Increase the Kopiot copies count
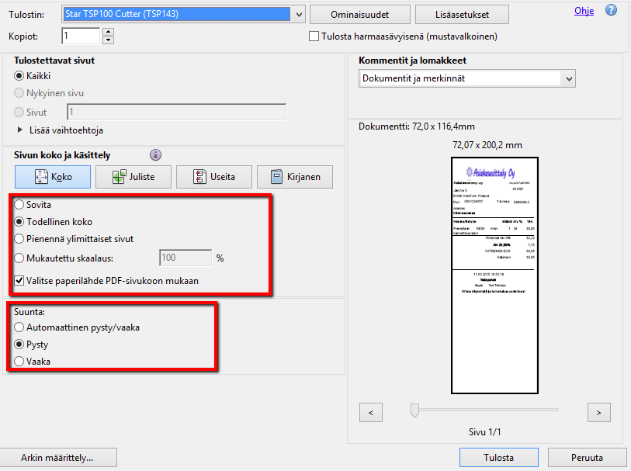Viewport: 631px width, 471px height. click(x=108, y=32)
